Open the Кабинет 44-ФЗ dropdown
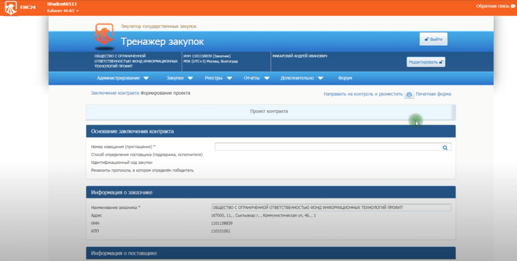The width and height of the screenshot is (517, 261). coord(63,11)
